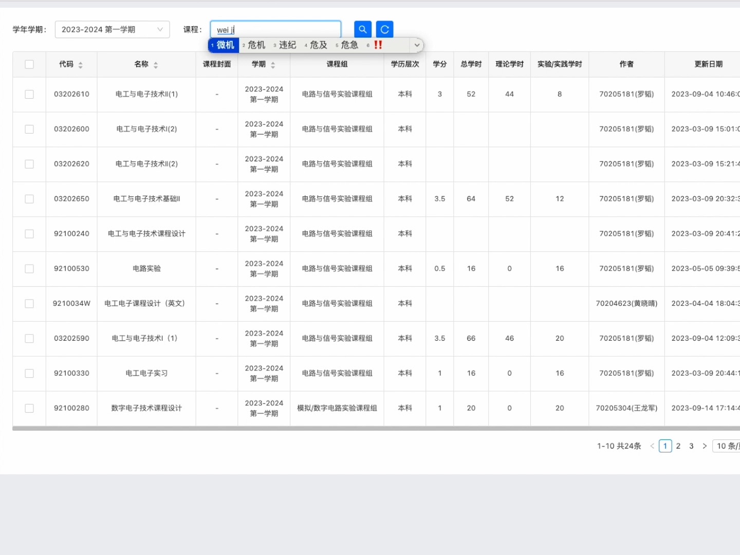Click the 作者 column header

click(x=626, y=64)
